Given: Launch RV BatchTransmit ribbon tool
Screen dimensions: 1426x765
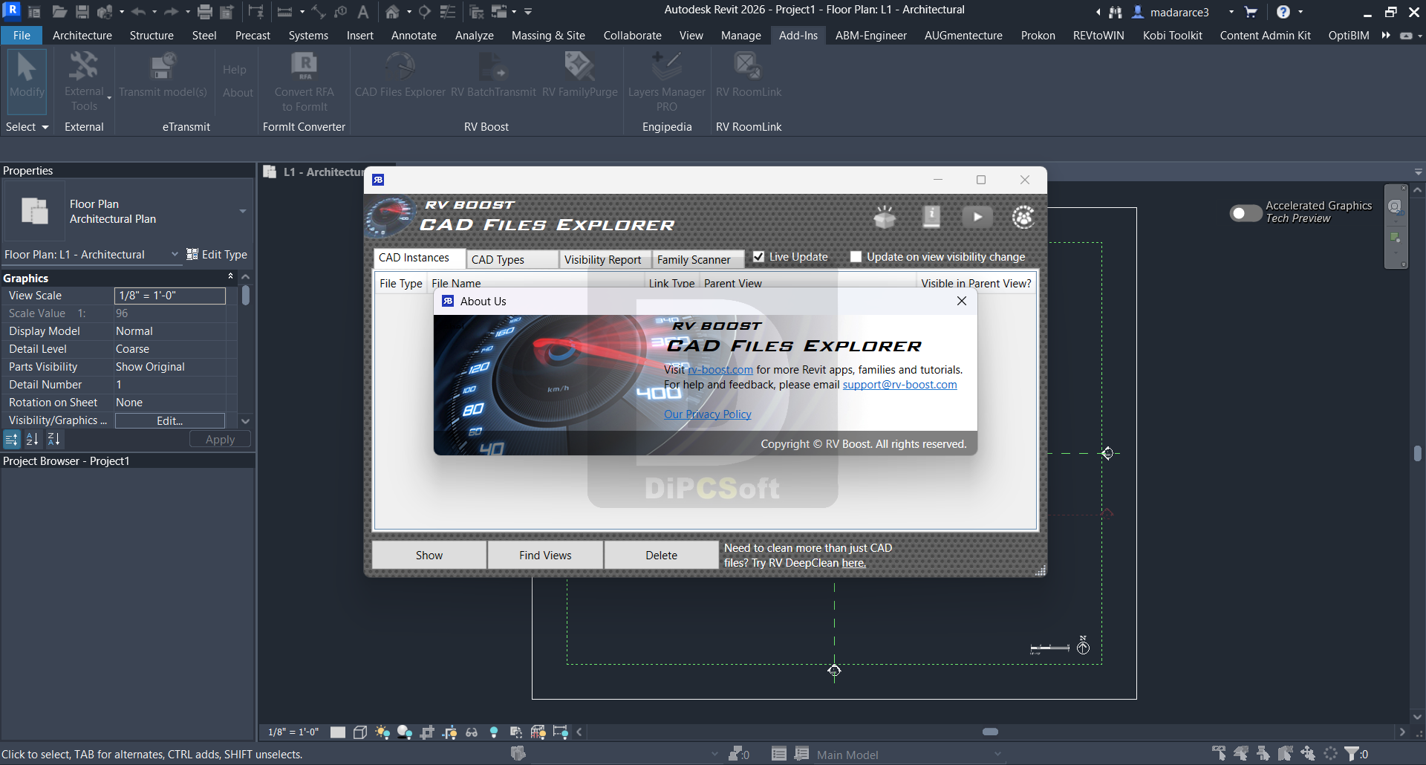Looking at the screenshot, I should (493, 75).
